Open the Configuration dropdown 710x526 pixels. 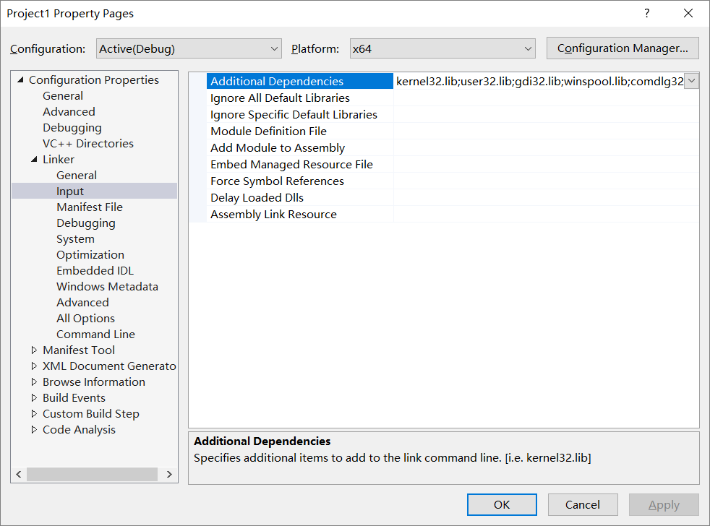pos(275,48)
